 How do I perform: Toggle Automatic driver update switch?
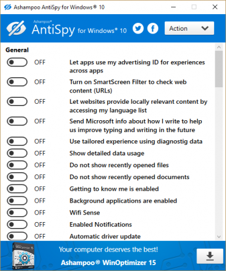point(17,236)
